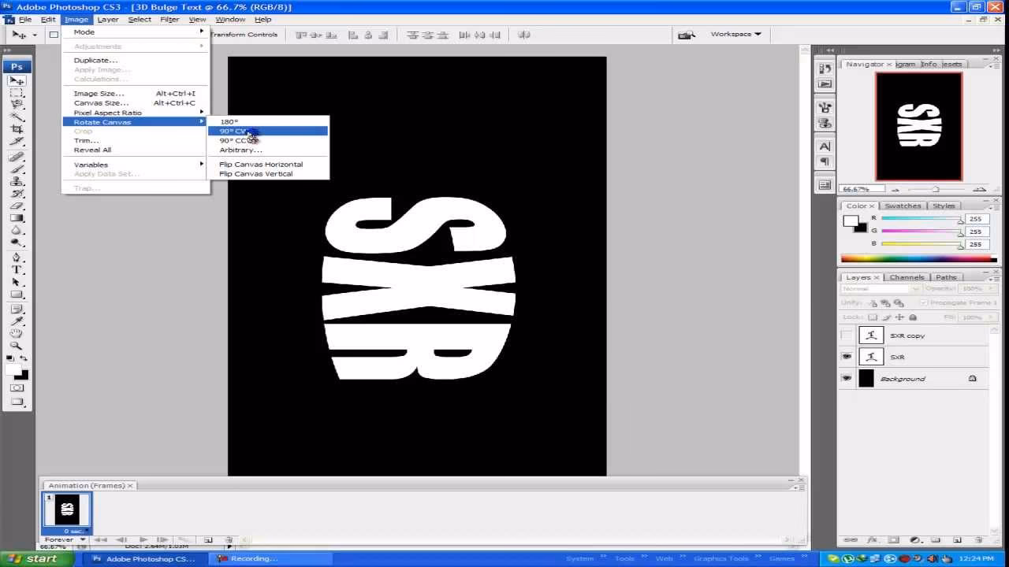
Task: Select frame 1 thumbnail in the Animation panel
Action: pyautogui.click(x=67, y=510)
